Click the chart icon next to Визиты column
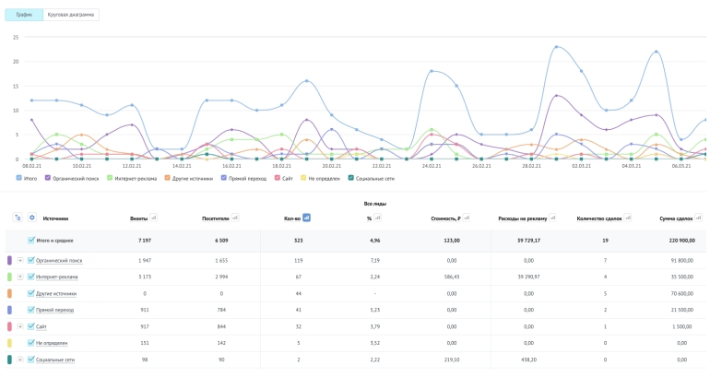Screen dimensions: 710x377 154,218
